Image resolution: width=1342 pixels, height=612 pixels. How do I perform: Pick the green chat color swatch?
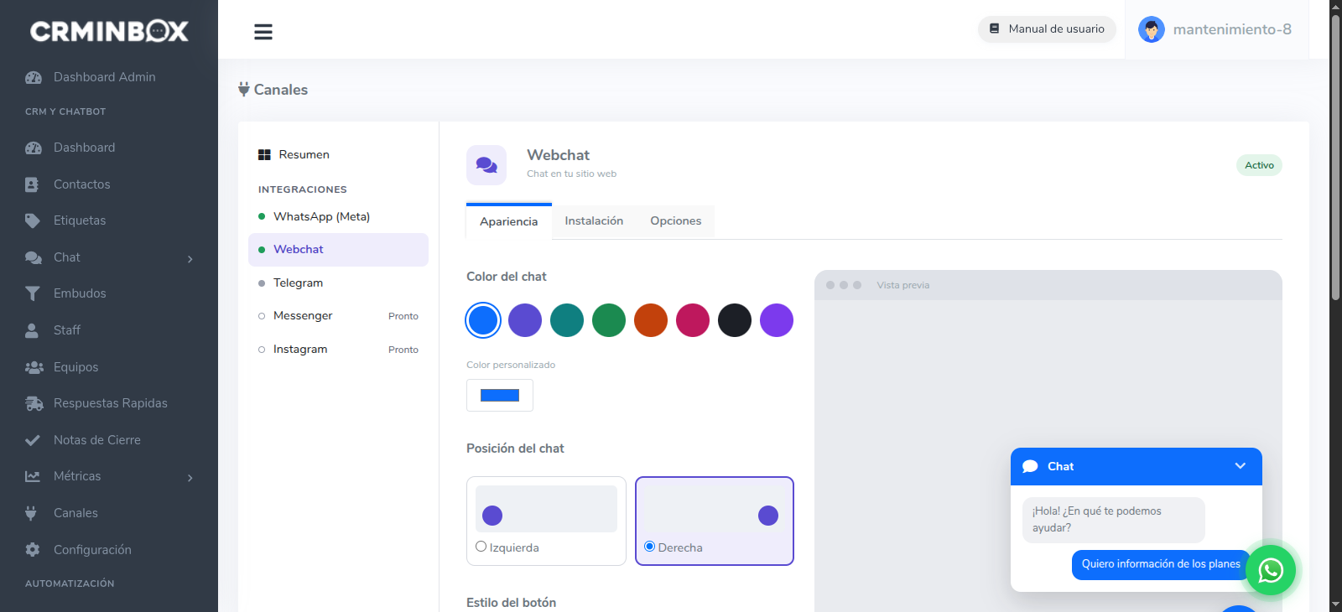coord(609,320)
